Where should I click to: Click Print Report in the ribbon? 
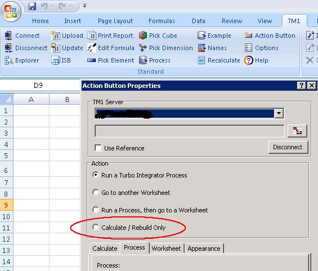click(x=110, y=35)
